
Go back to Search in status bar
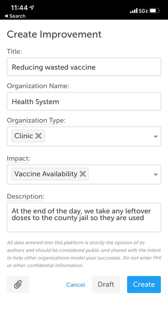15,16
